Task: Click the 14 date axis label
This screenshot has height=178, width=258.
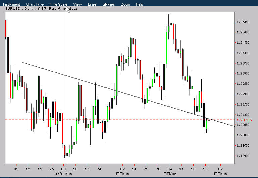Action: (134, 169)
